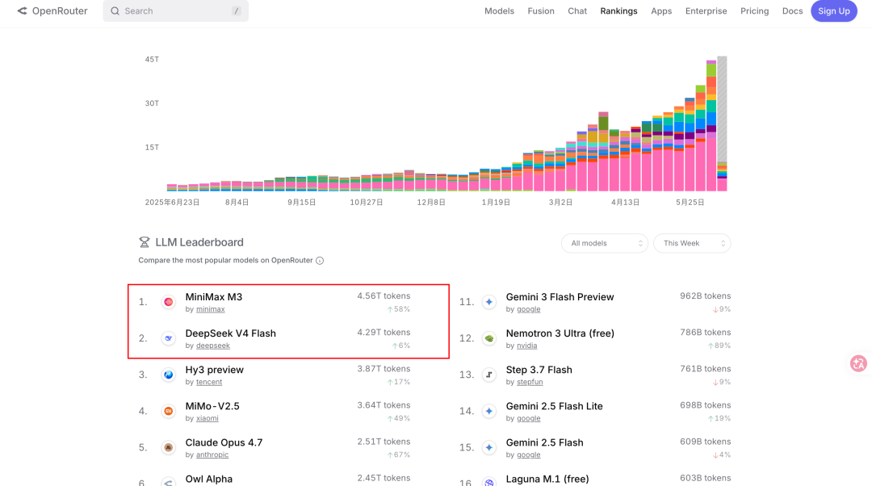Open the Models navigation item

499,10
